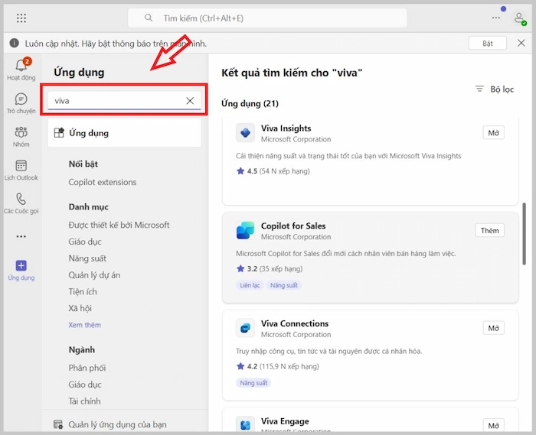Image resolution: width=536 pixels, height=435 pixels.
Task: Click Năng suất tag on Viva Connections
Action: 253,383
